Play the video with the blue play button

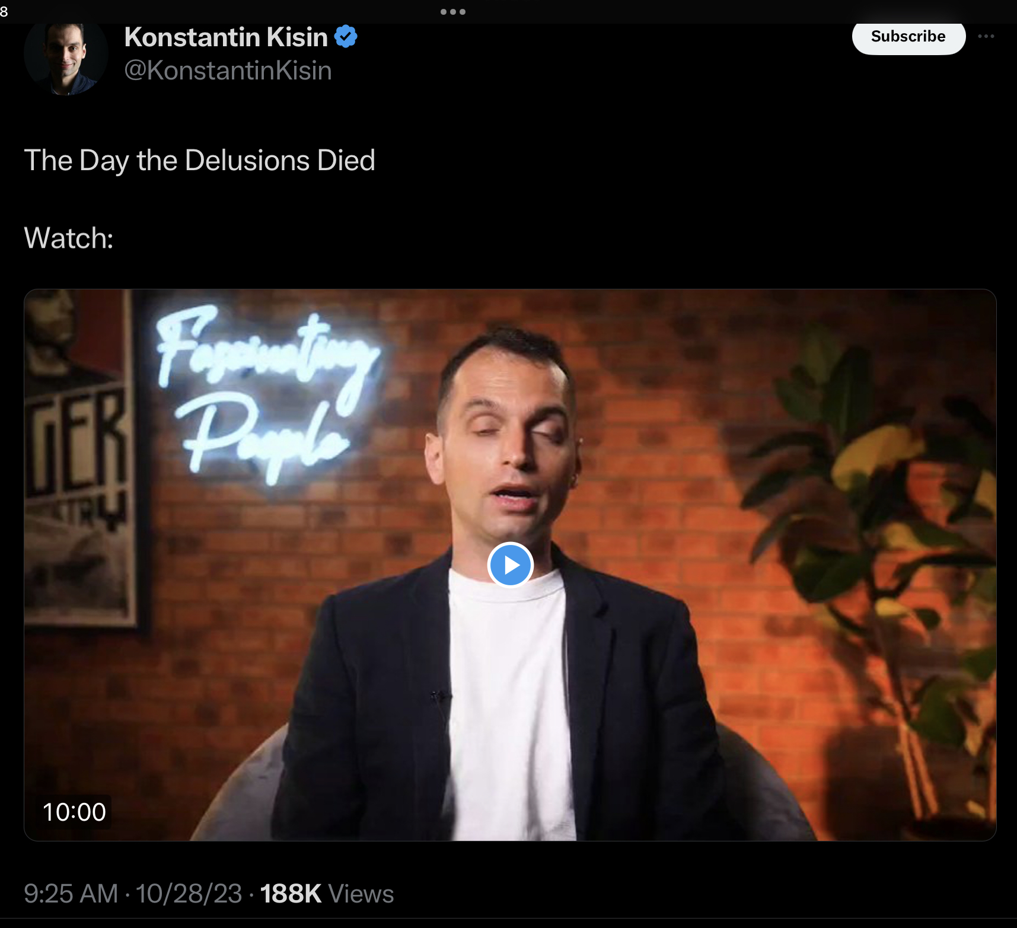click(510, 565)
